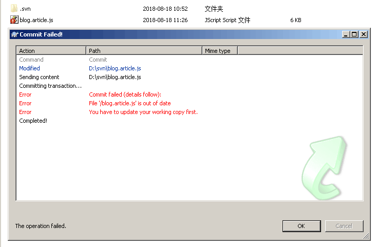Select the 'Commit failed (details follow)' row
The image size is (376, 247).
[190, 94]
